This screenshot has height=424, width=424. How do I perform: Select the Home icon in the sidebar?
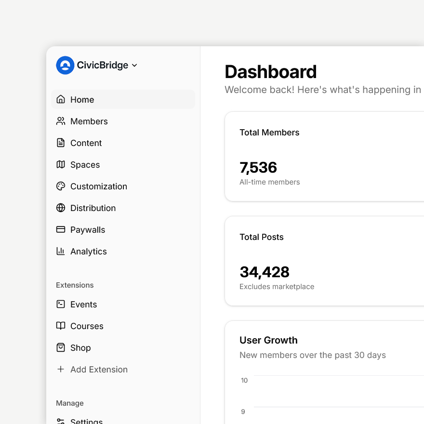pyautogui.click(x=60, y=99)
